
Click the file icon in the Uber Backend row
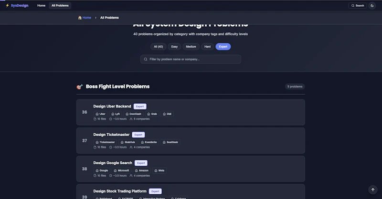coord(95,119)
